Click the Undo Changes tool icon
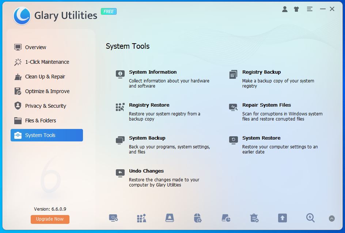 120,173
